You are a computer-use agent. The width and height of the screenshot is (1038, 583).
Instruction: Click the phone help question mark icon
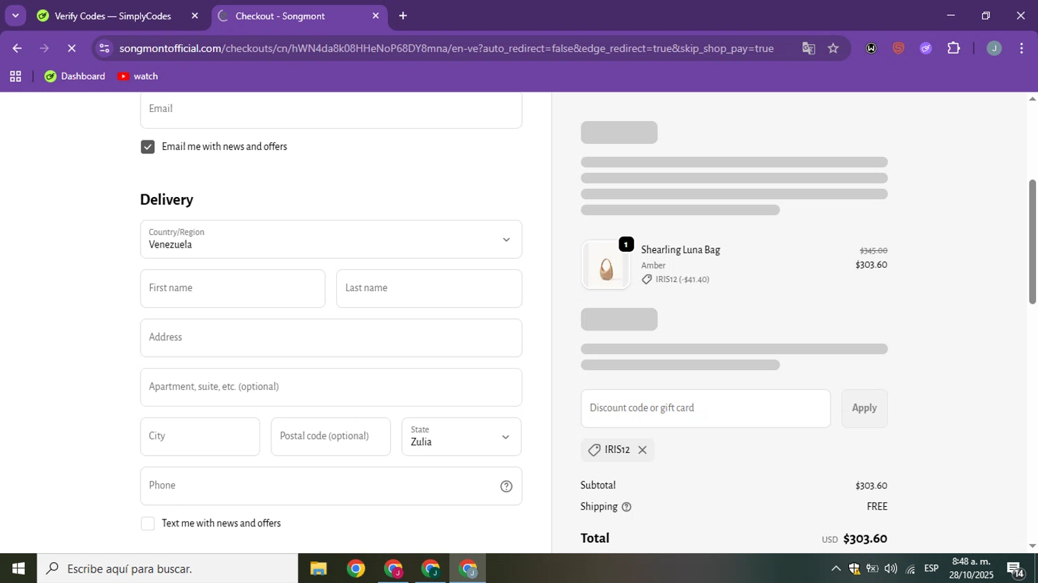(x=507, y=486)
